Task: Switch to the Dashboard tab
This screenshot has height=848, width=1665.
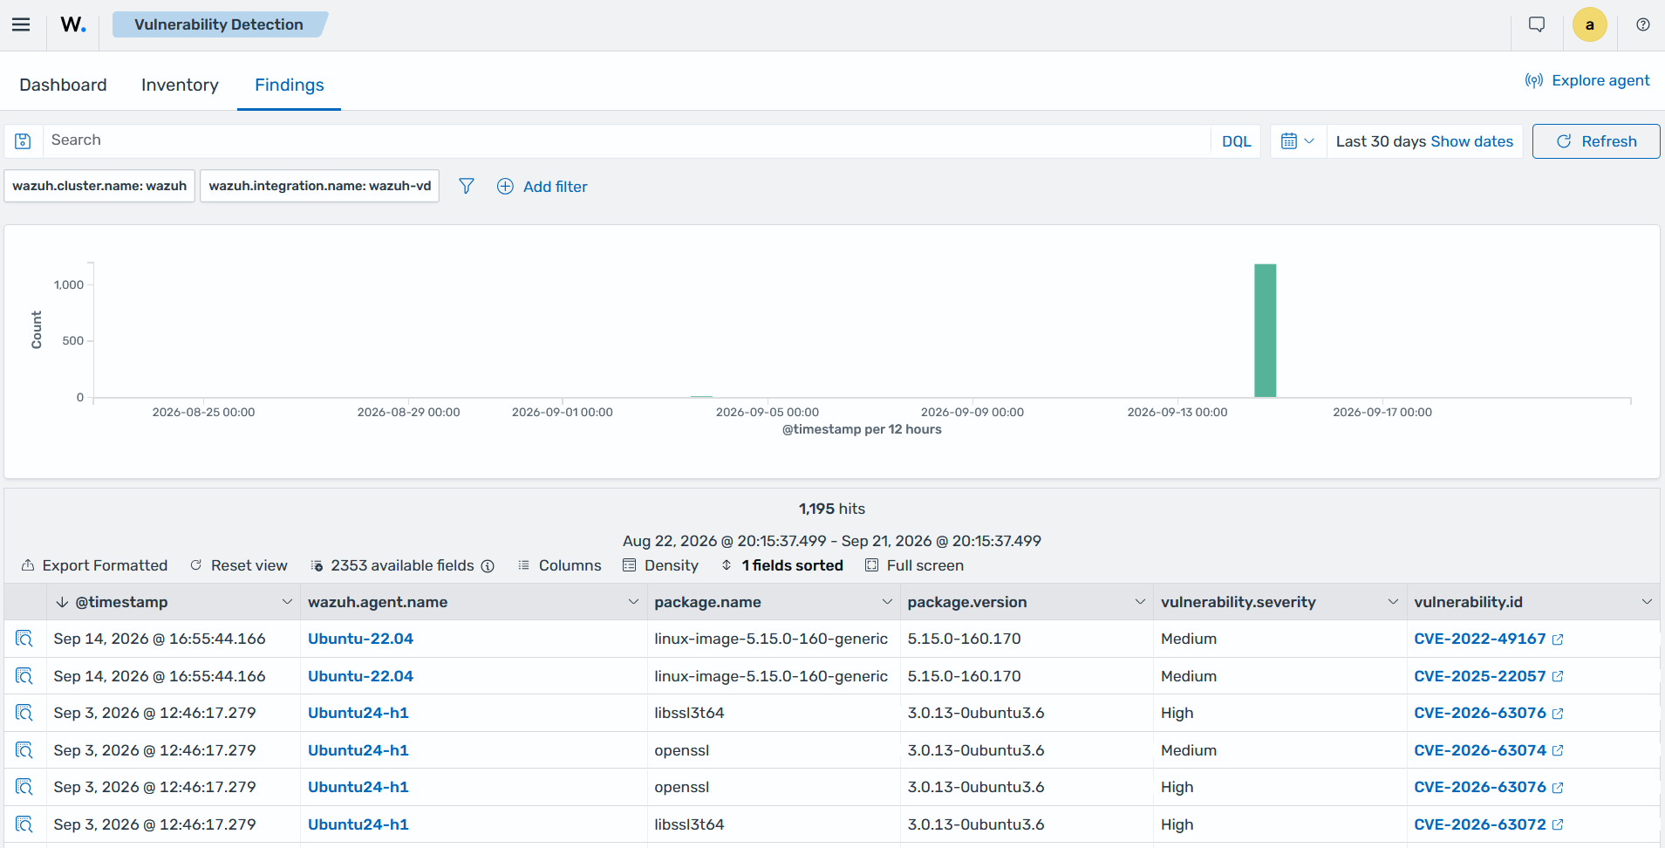Action: (63, 85)
